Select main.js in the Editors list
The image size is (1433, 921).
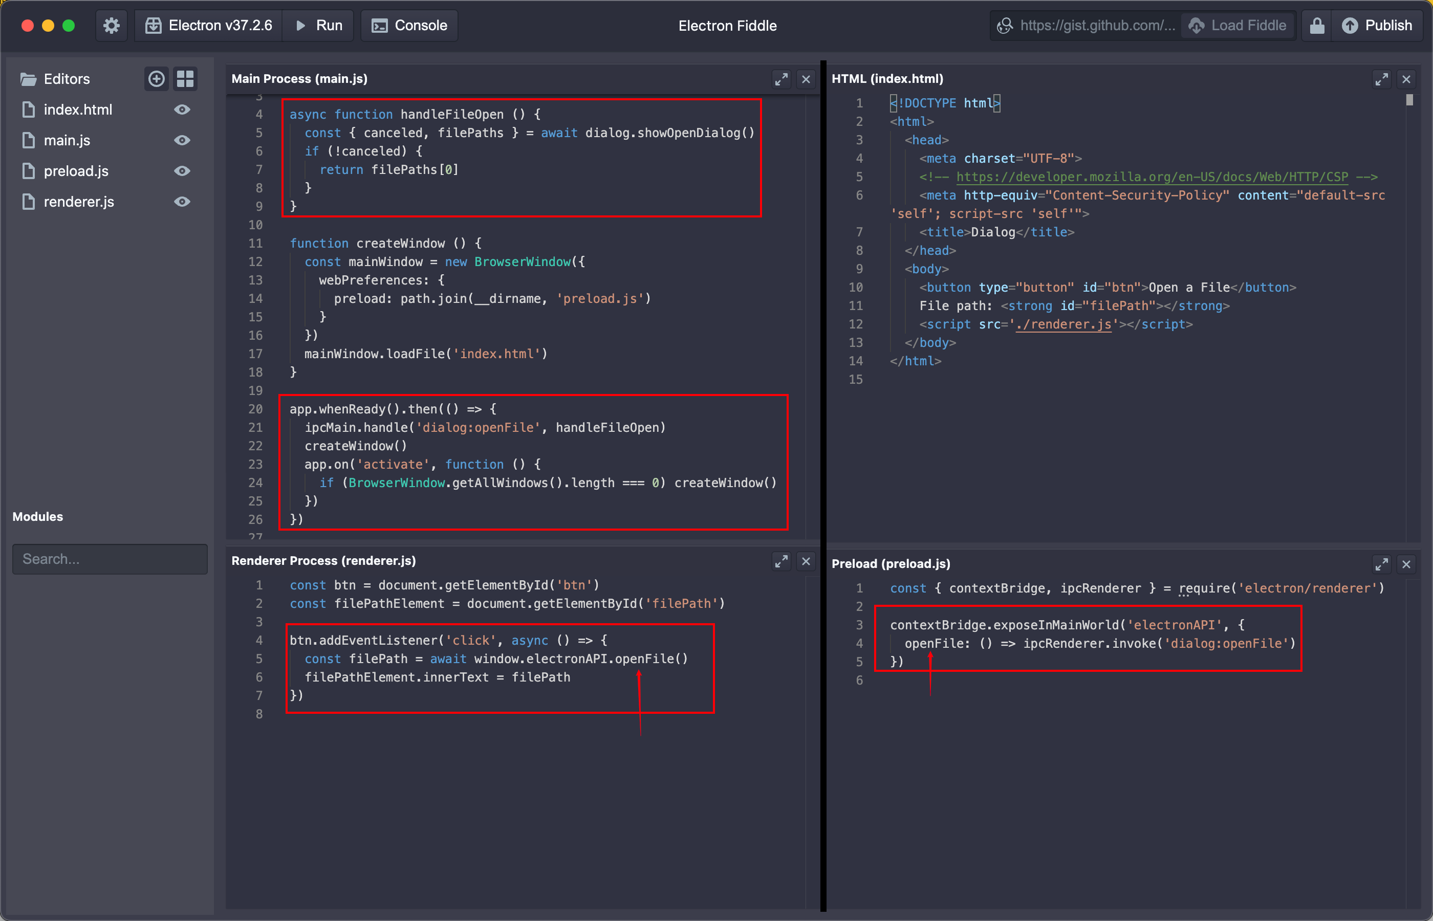(x=67, y=140)
